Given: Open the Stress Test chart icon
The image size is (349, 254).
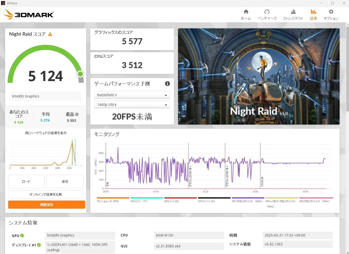Looking at the screenshot, I should pos(293,12).
